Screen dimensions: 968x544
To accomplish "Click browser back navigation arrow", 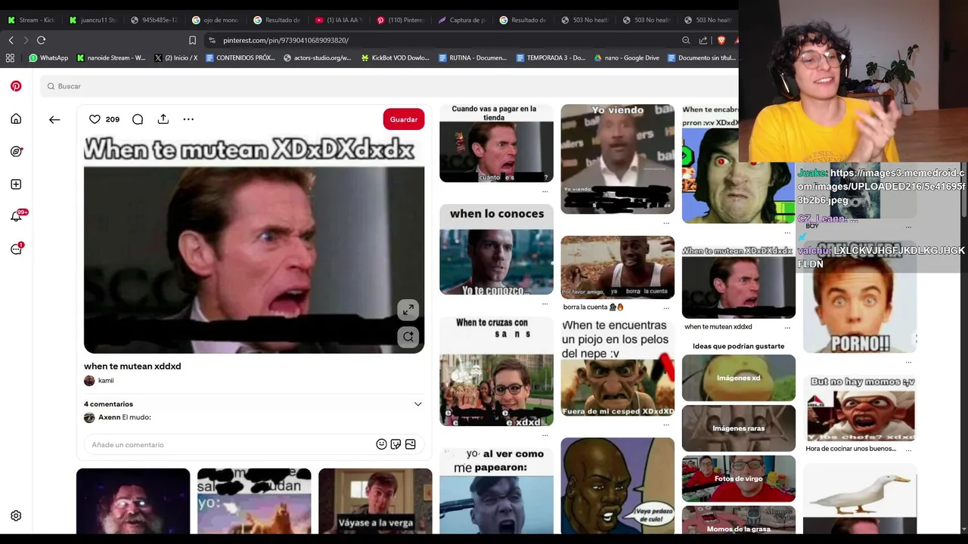I will pos(11,40).
